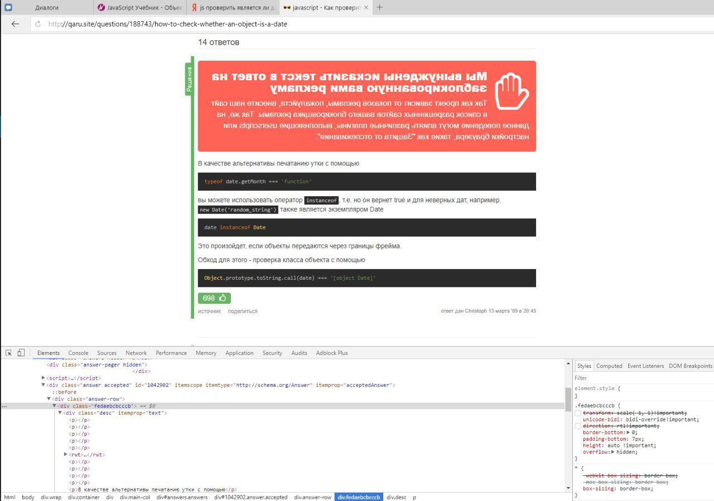Select the answer-pager hidden div line
The height and width of the screenshot is (501, 714).
click(97, 364)
